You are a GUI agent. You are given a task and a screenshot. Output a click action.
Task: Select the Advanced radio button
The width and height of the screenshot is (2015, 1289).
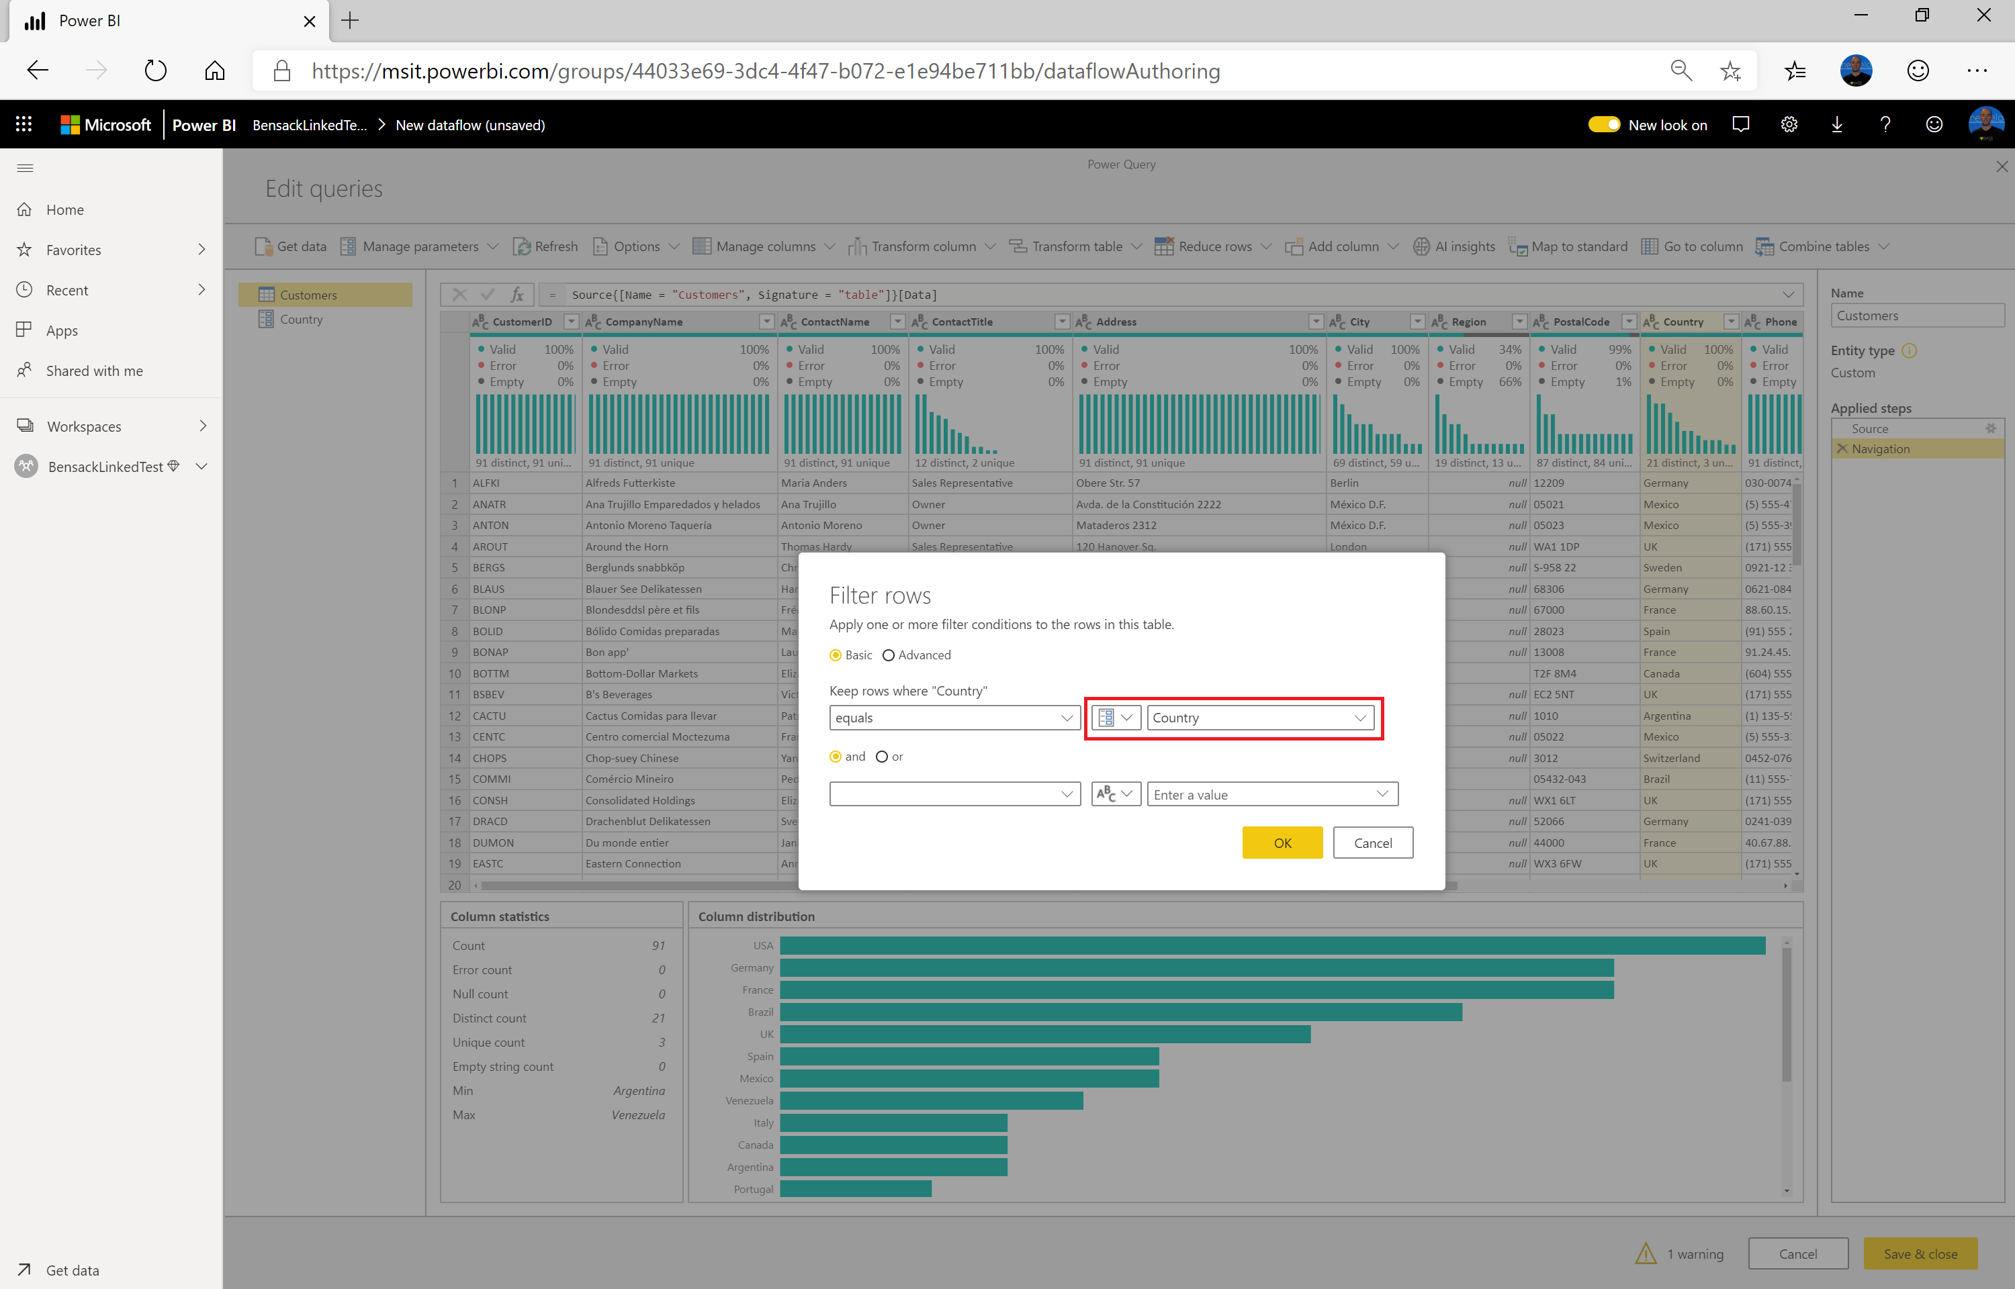[x=888, y=655]
